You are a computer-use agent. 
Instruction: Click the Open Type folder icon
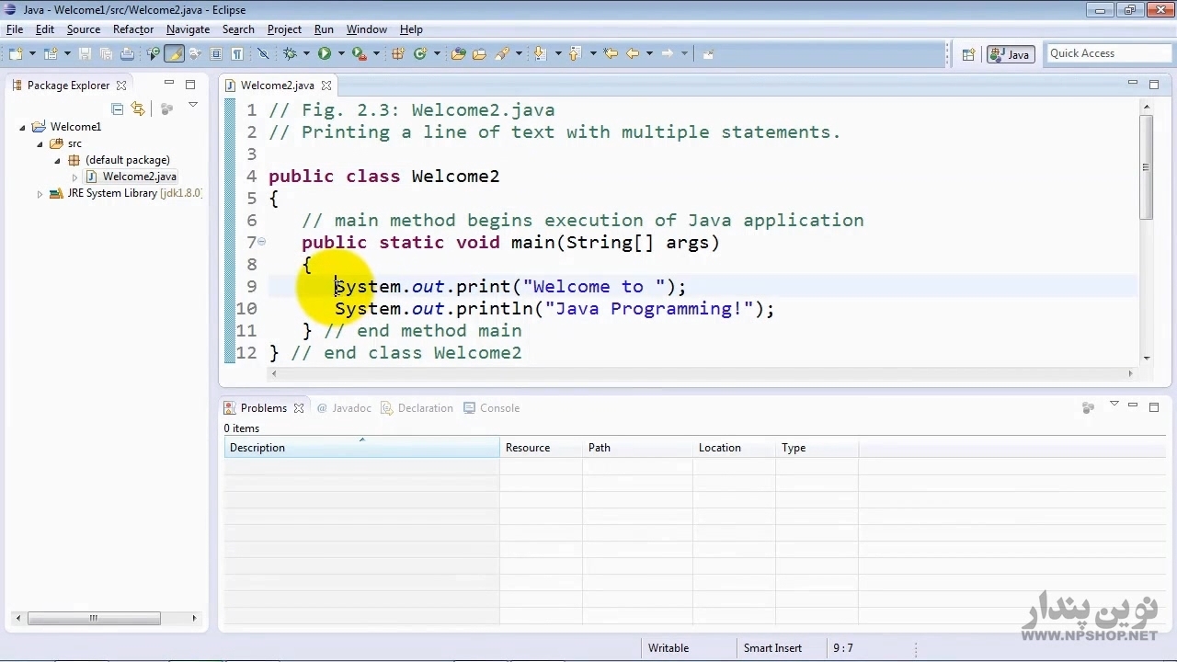(459, 54)
